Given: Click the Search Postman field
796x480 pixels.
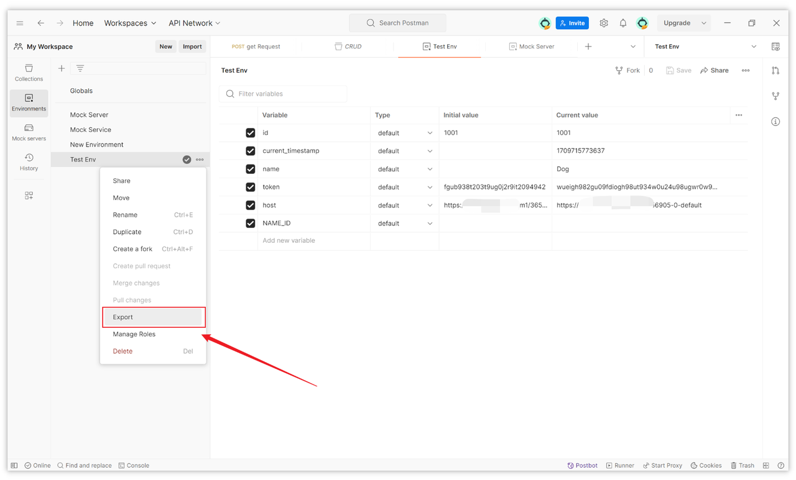Looking at the screenshot, I should point(398,23).
